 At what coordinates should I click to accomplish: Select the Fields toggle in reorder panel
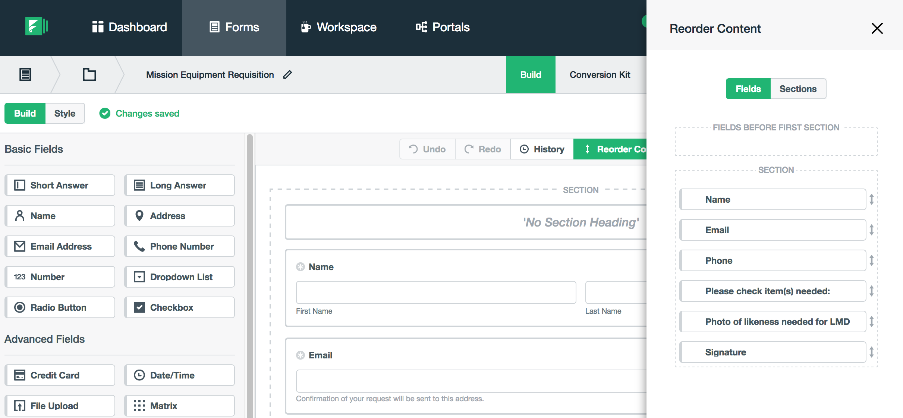click(x=748, y=89)
